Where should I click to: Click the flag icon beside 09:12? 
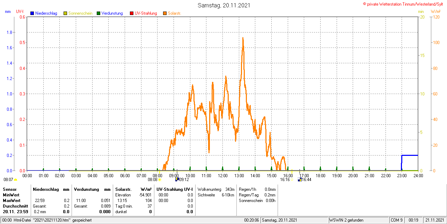pos(177,180)
